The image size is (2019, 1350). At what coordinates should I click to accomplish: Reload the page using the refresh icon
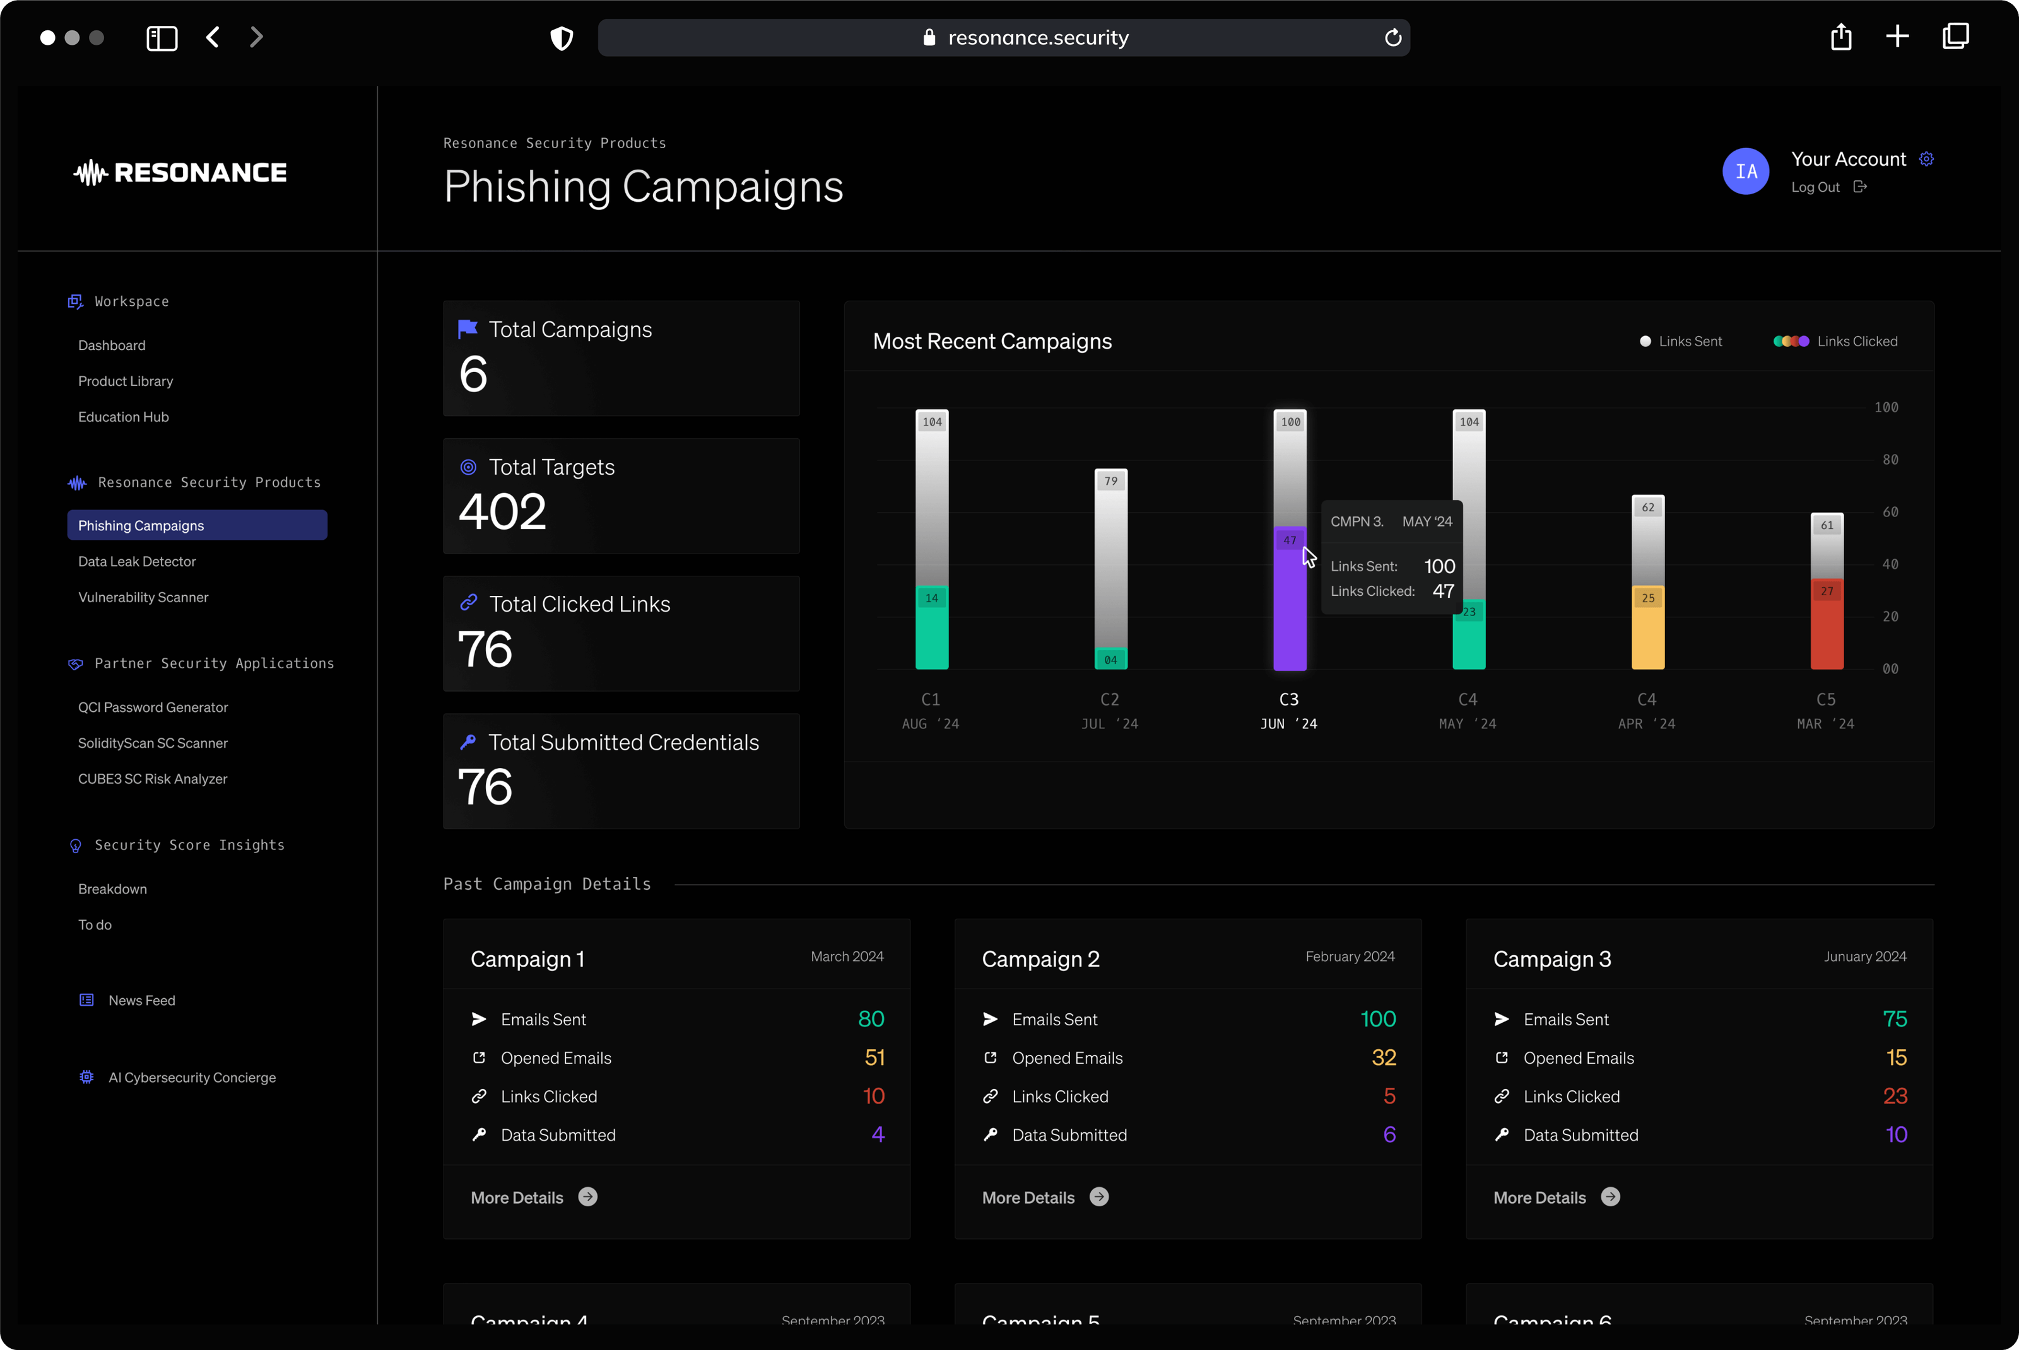tap(1393, 38)
